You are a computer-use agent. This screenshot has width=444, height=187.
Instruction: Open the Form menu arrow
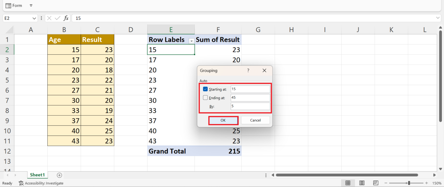[31, 5]
